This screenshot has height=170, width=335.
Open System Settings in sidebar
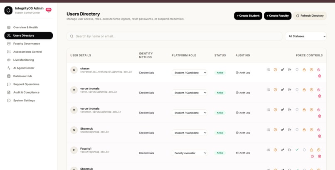coord(29,100)
